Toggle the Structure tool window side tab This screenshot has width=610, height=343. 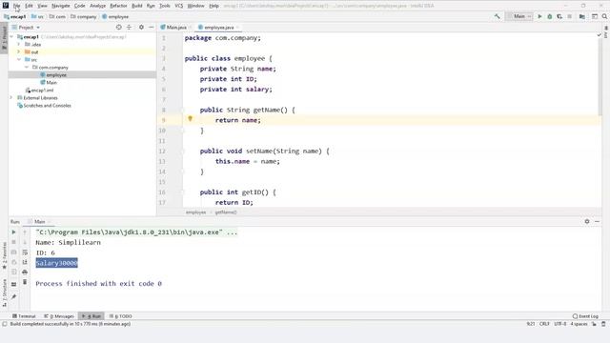click(x=4, y=293)
